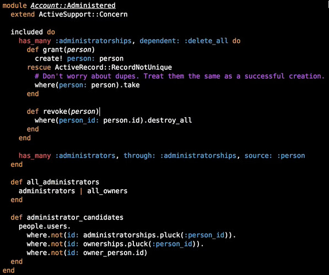Click the people.users. line
This screenshot has width=329, height=275.
pos(45,226)
